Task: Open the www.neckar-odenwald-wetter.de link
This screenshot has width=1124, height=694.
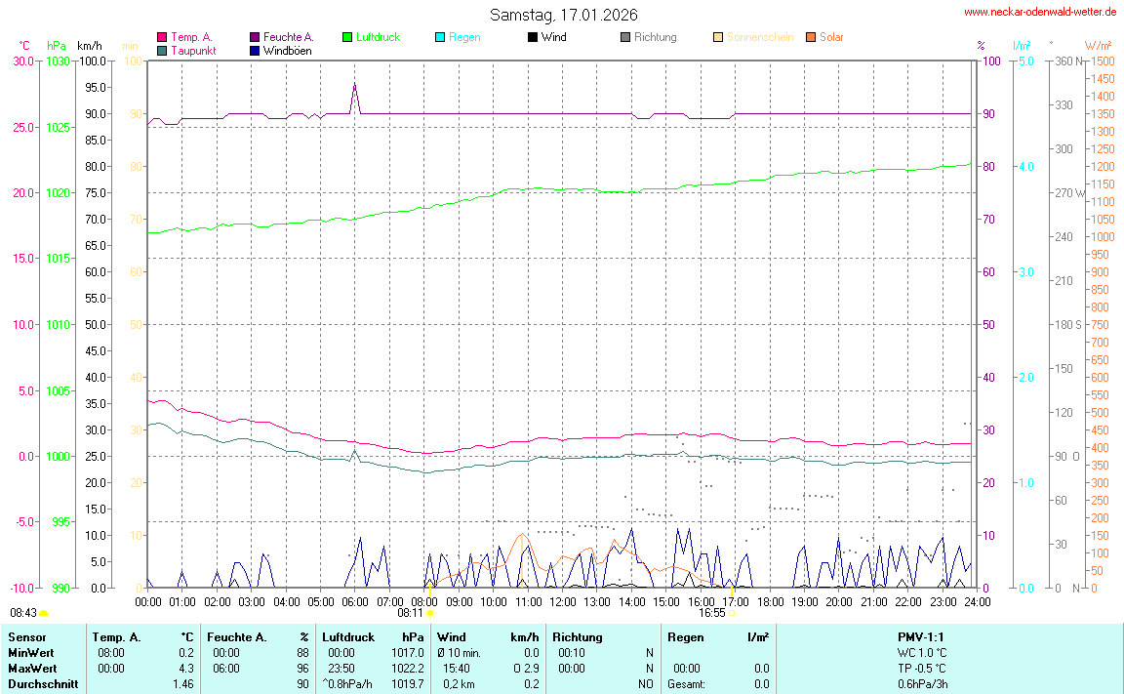Action: pos(1039,12)
